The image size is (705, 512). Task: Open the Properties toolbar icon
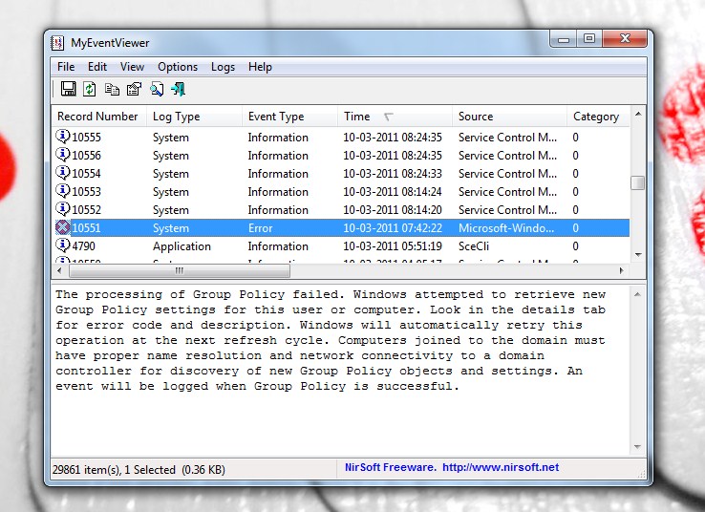click(x=134, y=89)
